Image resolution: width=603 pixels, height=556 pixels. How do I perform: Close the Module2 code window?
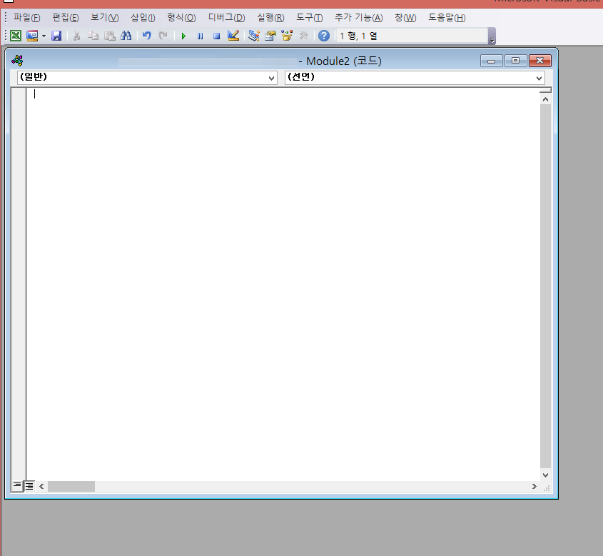point(540,61)
